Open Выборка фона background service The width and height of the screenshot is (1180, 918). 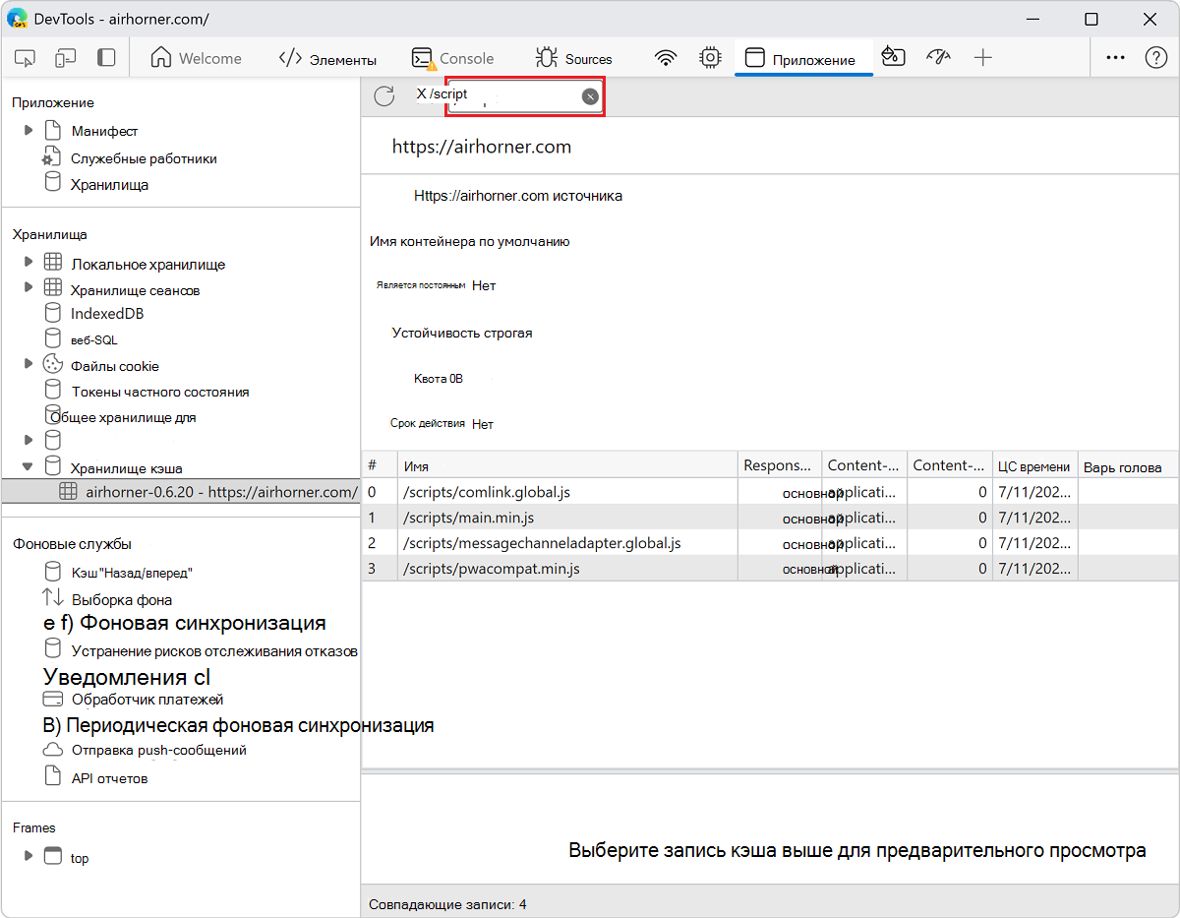pos(122,600)
